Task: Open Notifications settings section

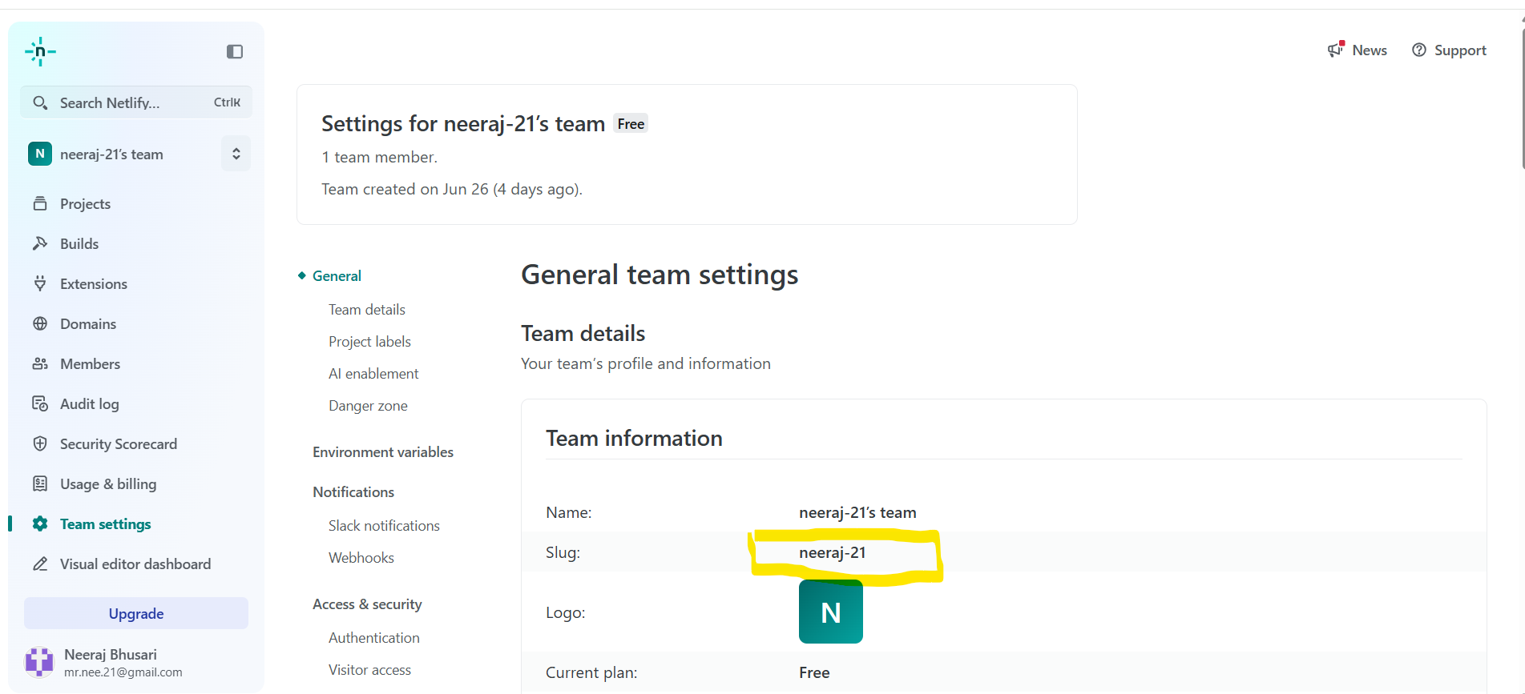Action: [353, 491]
